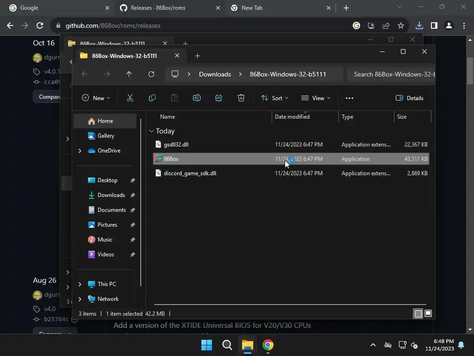Open Chrome three-dot menu
Image resolution: width=474 pixels, height=356 pixels.
[x=464, y=26]
